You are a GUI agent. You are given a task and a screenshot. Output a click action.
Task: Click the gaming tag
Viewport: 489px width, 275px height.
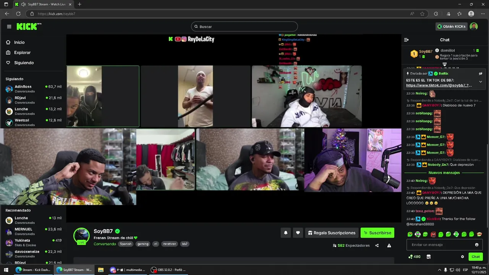pos(143,244)
